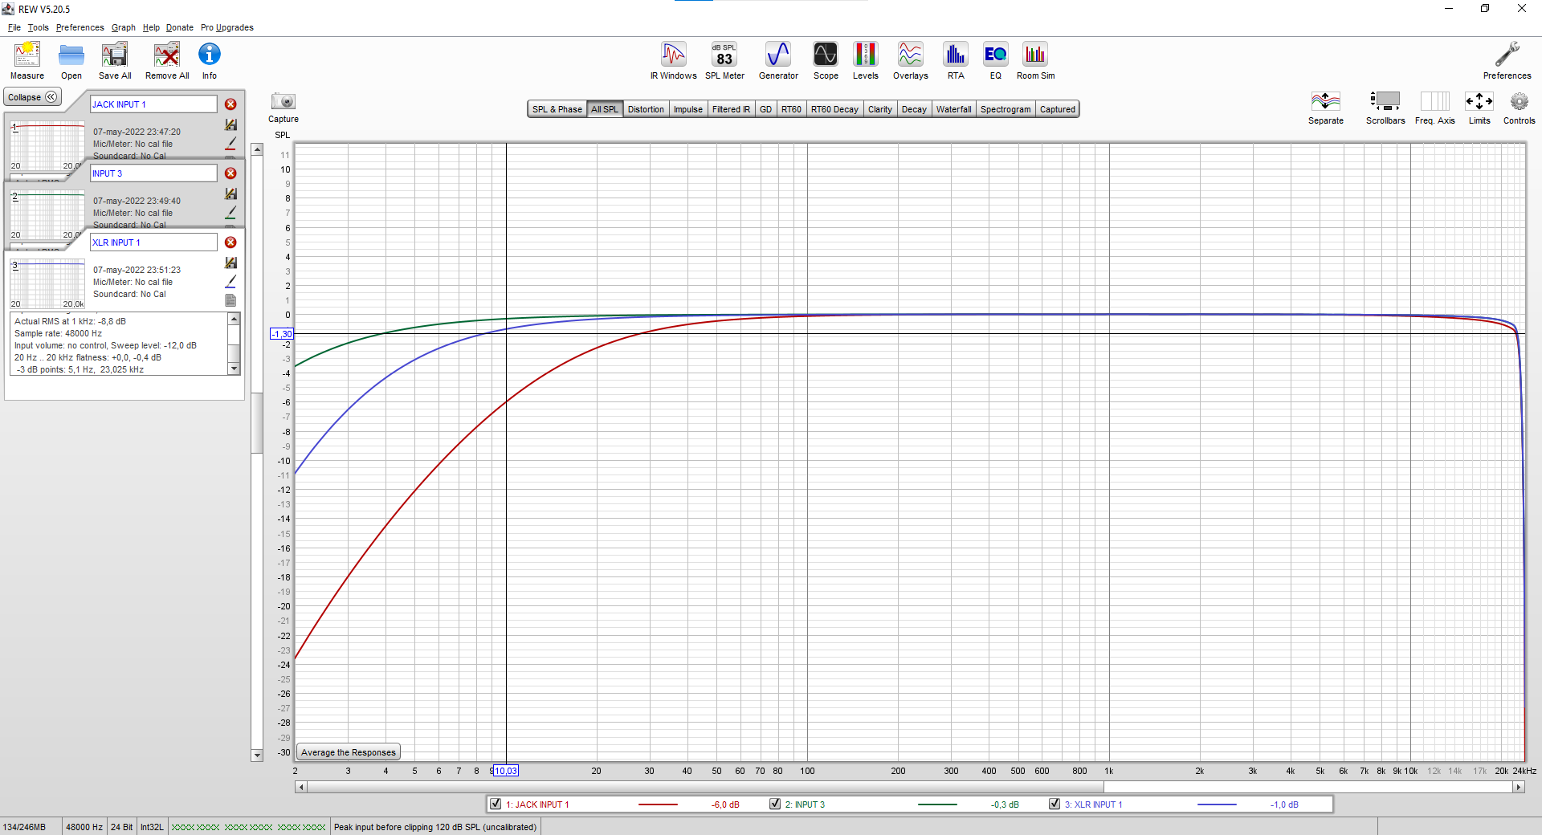
Task: Open the Help menu
Action: click(151, 27)
